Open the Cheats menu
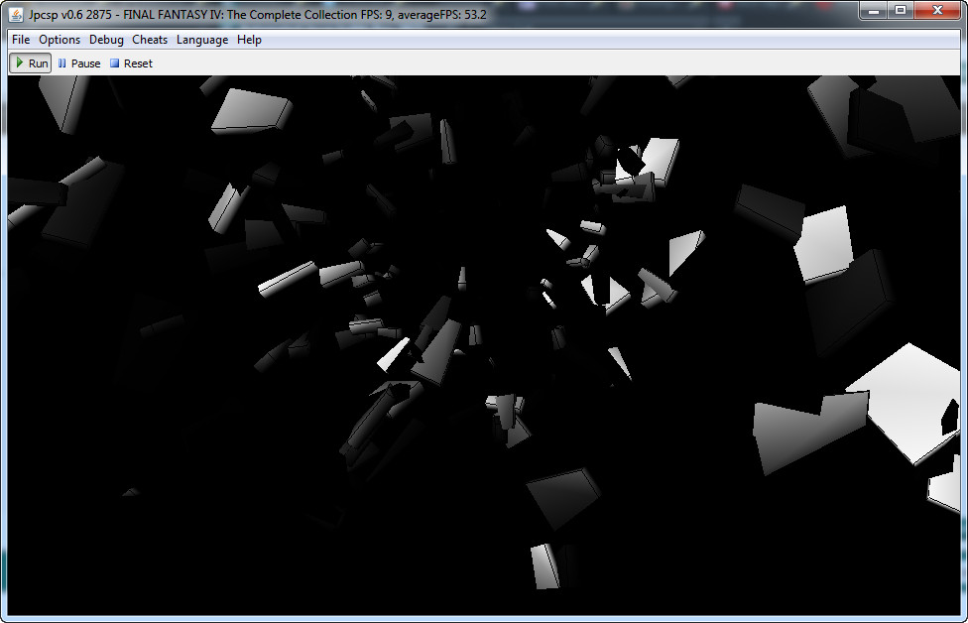Viewport: 968px width, 623px height. (150, 40)
